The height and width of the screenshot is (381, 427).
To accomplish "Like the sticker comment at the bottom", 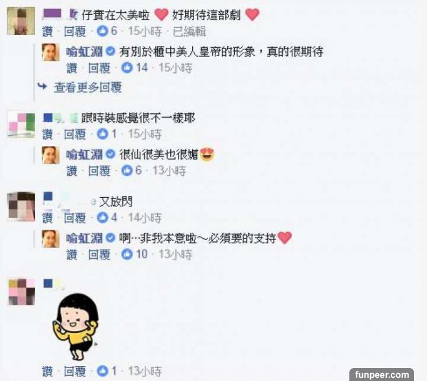I will click(47, 371).
